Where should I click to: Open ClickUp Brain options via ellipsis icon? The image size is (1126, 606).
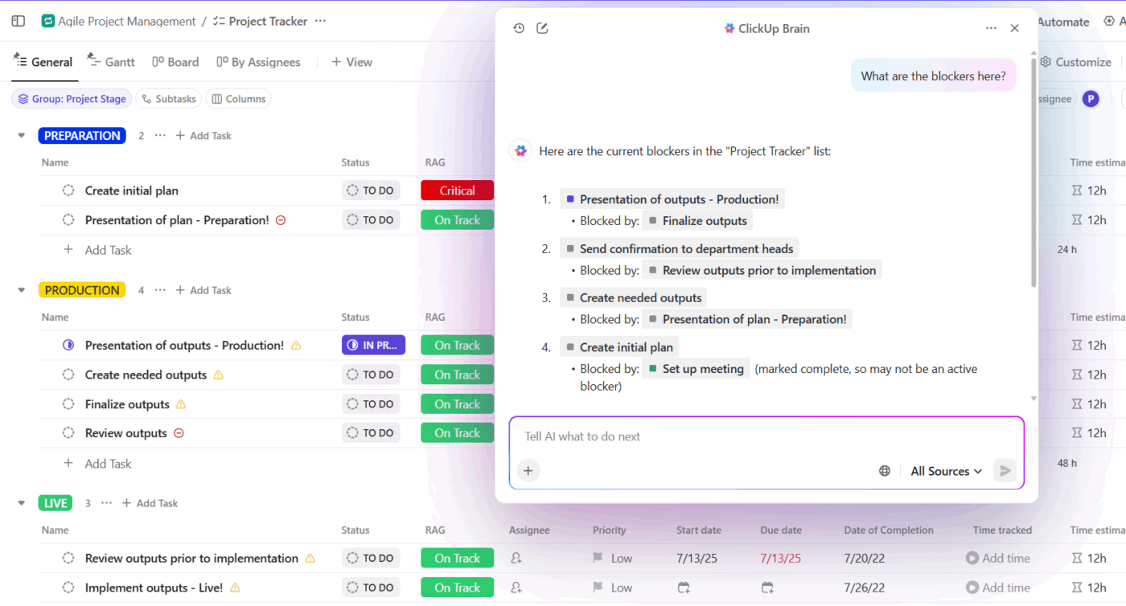991,27
